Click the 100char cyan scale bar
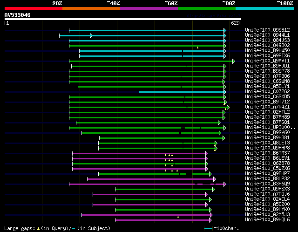The width and height of the screenshot is (298, 232). click(208, 228)
